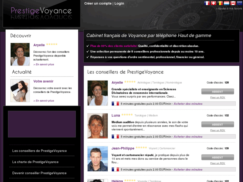The width and height of the screenshot is (243, 182).
Task: Click Héléna's star rating
Action: (130, 180)
